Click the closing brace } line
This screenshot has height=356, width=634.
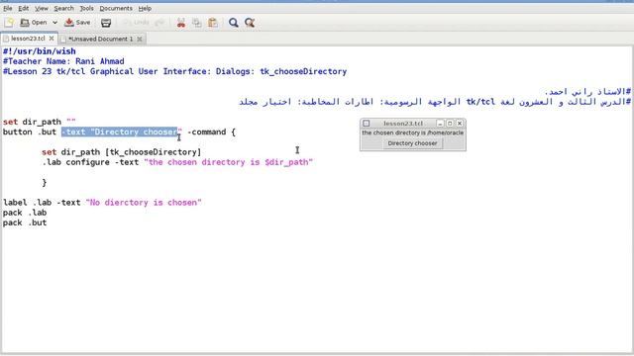click(x=44, y=182)
